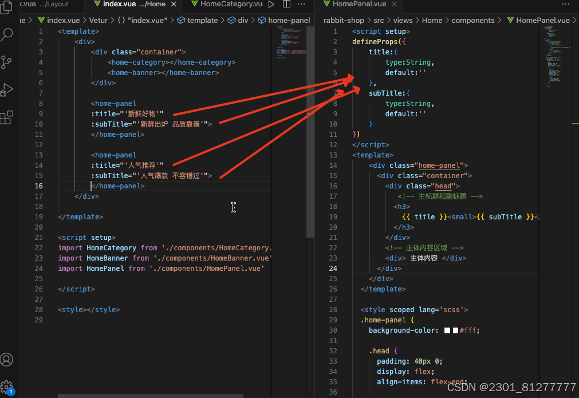Open the Source Control view
This screenshot has height=398, width=579.
click(6, 62)
